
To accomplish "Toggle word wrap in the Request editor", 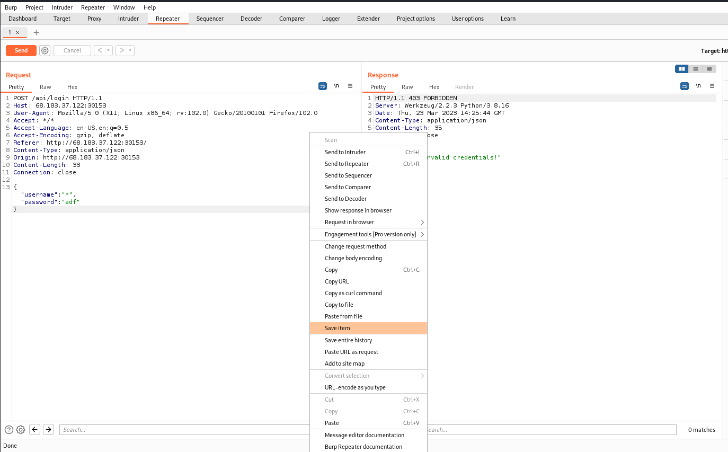I will click(323, 85).
